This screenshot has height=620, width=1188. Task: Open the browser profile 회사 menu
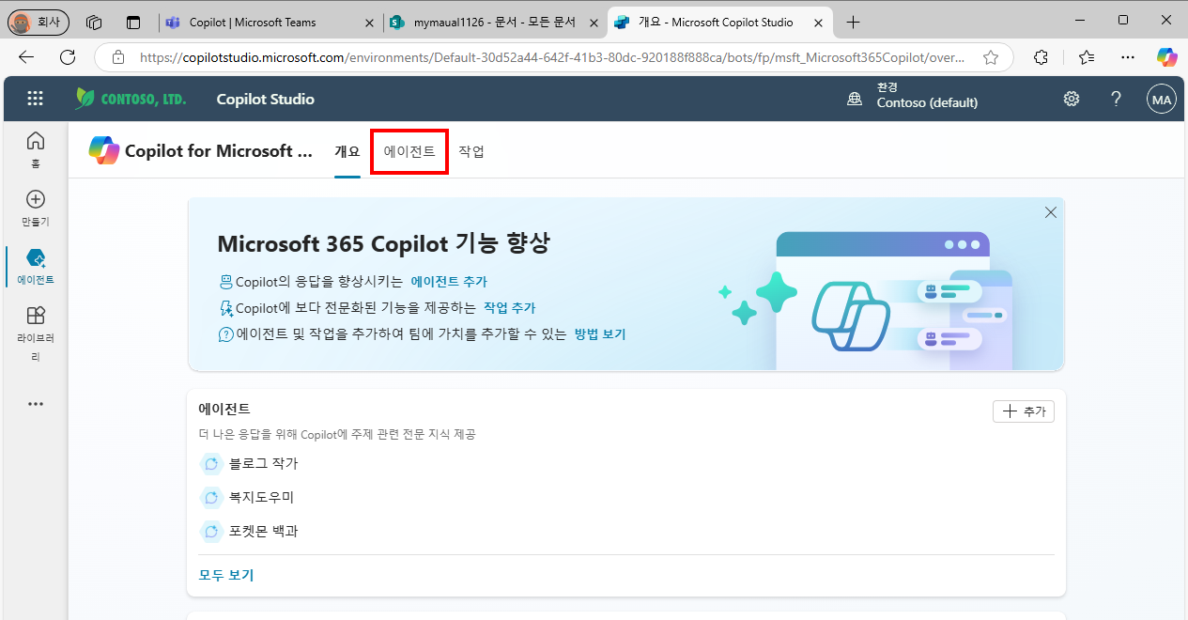pos(39,22)
